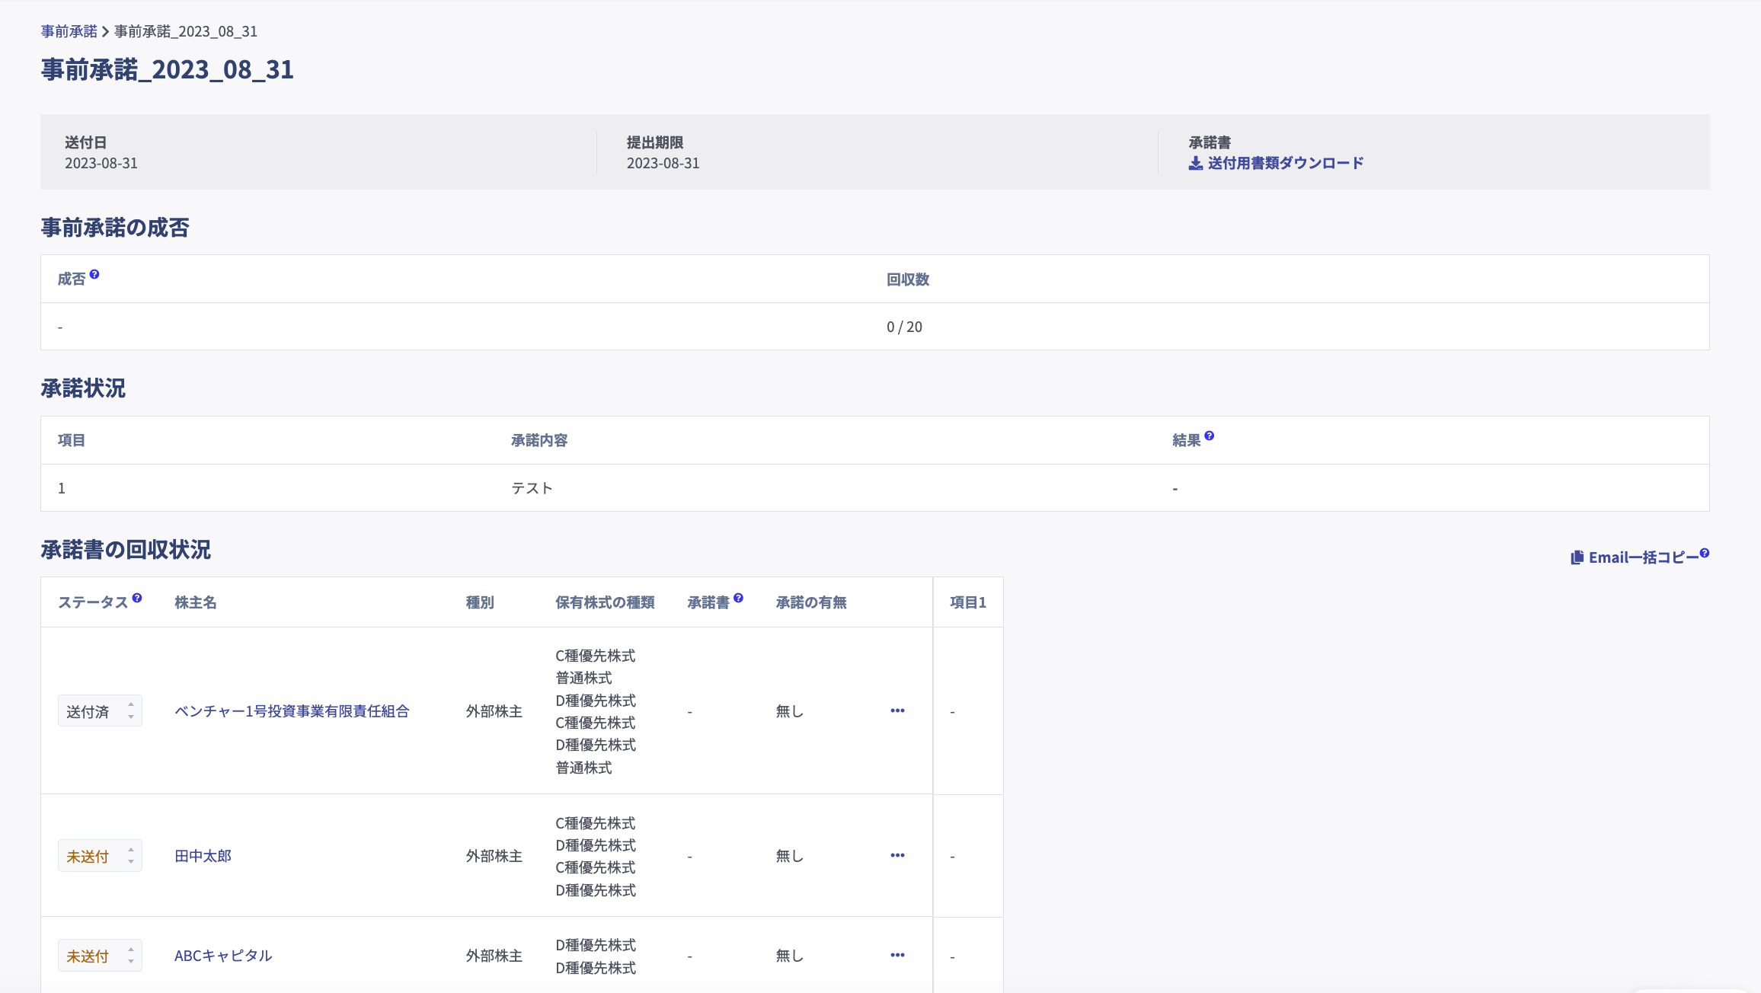Open shareholder ABCキャピタル link
1761x993 pixels.
tap(223, 956)
